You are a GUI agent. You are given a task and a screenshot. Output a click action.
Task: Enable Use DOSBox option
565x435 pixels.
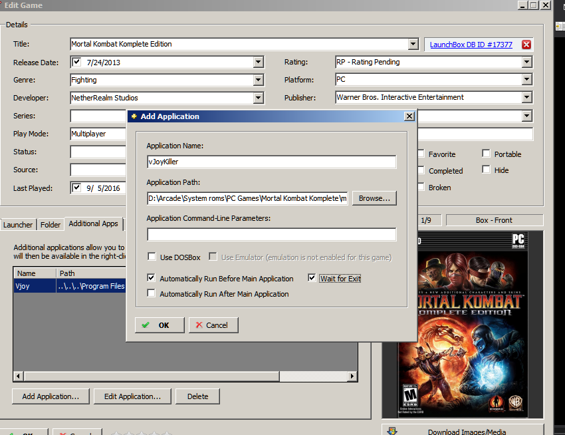pyautogui.click(x=152, y=257)
